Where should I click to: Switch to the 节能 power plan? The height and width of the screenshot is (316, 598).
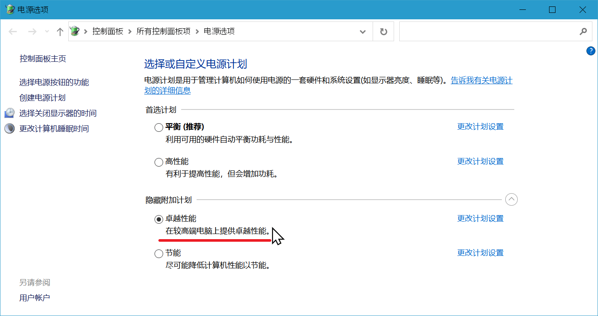tap(158, 253)
